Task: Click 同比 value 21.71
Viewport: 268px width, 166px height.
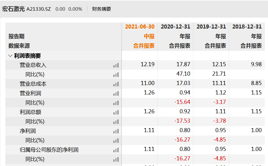Action: [219, 74]
